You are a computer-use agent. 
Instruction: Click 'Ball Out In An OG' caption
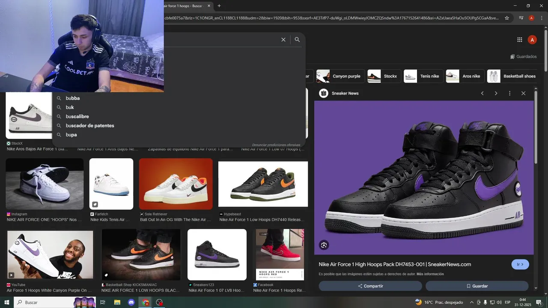click(x=176, y=220)
